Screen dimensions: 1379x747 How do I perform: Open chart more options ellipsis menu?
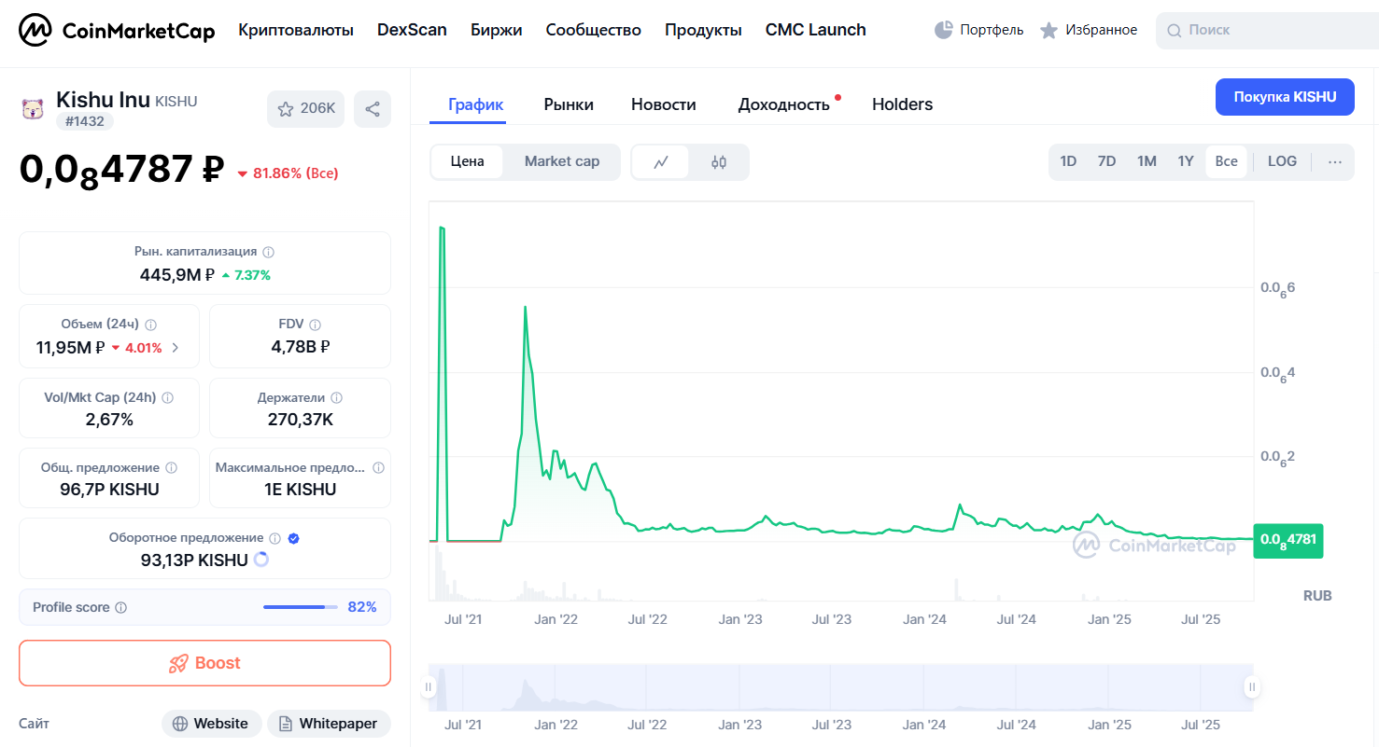(1334, 162)
